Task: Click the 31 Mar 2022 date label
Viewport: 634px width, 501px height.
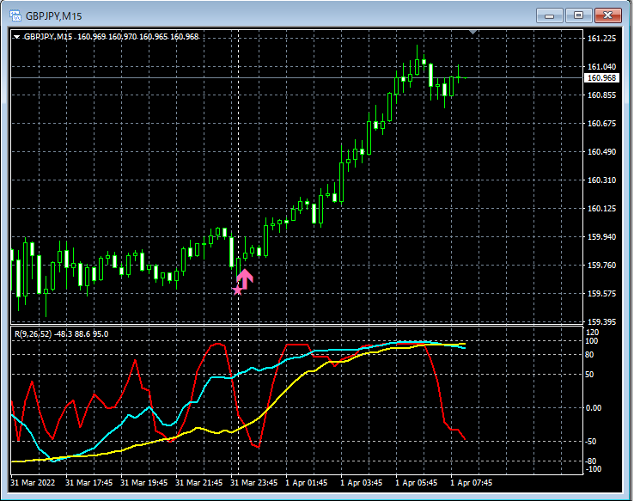Action: point(33,482)
